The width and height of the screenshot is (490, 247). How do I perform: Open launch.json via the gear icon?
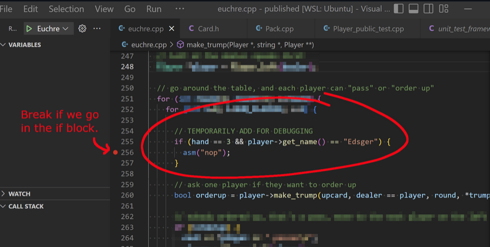pos(82,29)
